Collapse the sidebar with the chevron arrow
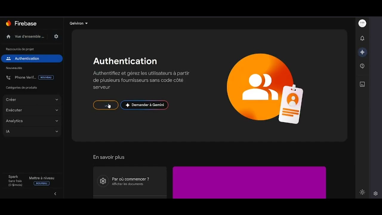Screen dimensions: 382x215 55,194
